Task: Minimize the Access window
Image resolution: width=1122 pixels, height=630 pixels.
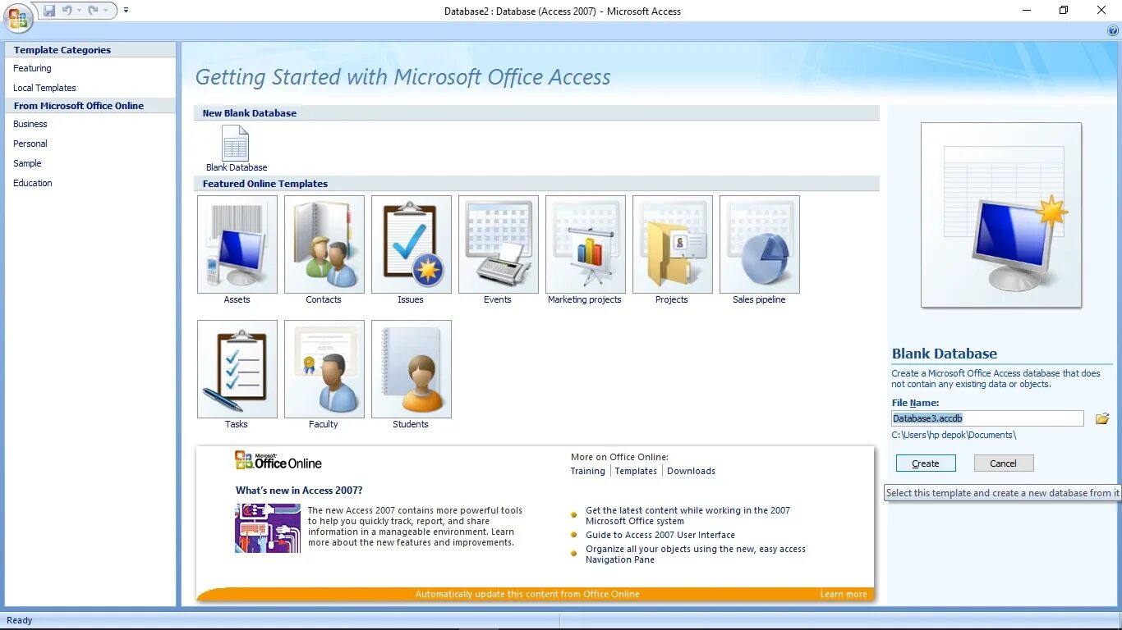Action: 1028,11
